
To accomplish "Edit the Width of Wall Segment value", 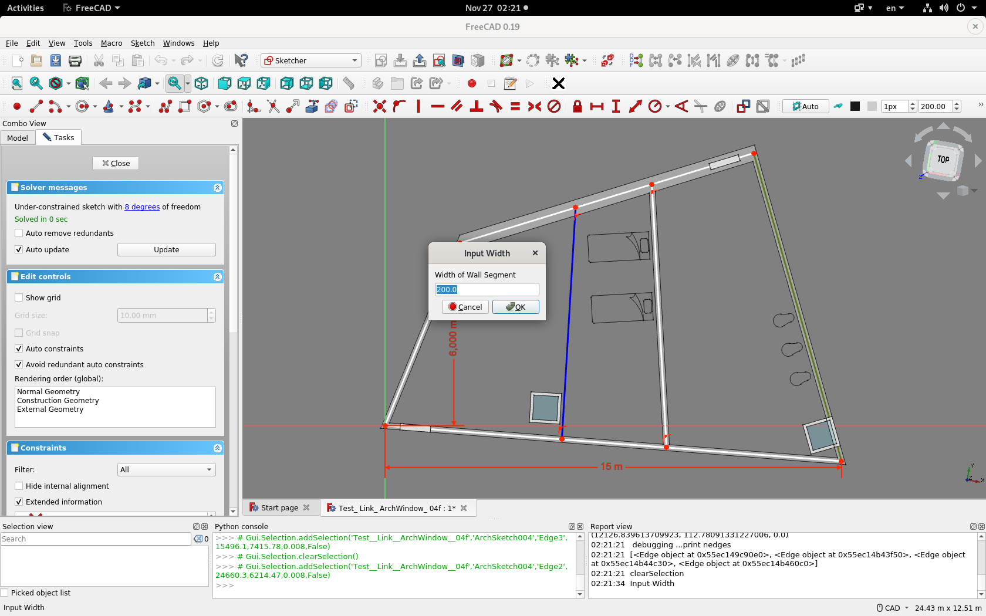I will pyautogui.click(x=487, y=289).
